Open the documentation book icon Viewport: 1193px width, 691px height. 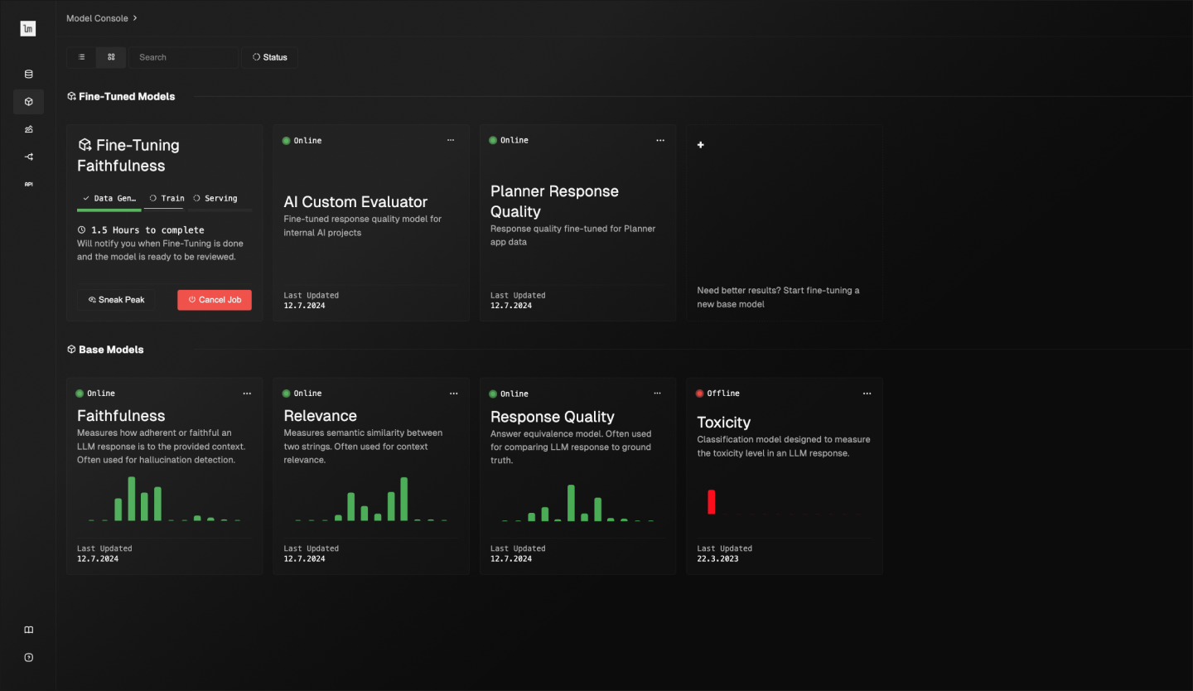(28, 630)
